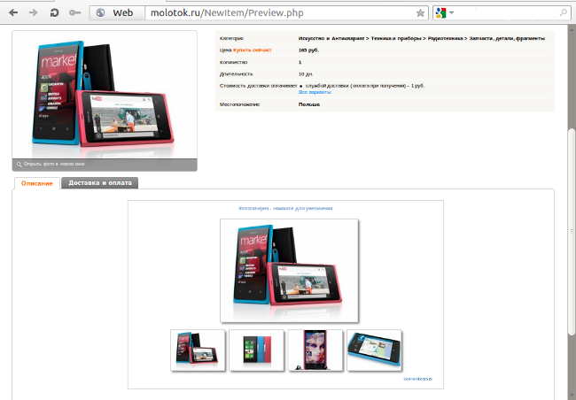The image size is (576, 400).
Task: Click the zoom magnifier icon under main photo
Action: (x=19, y=165)
